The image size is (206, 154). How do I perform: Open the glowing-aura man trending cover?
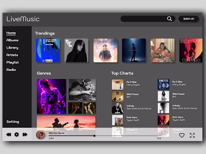click(x=105, y=50)
